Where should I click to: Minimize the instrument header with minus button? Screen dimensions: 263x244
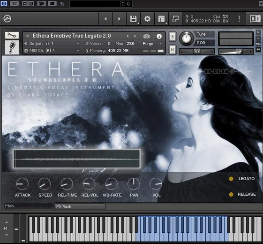point(258,38)
